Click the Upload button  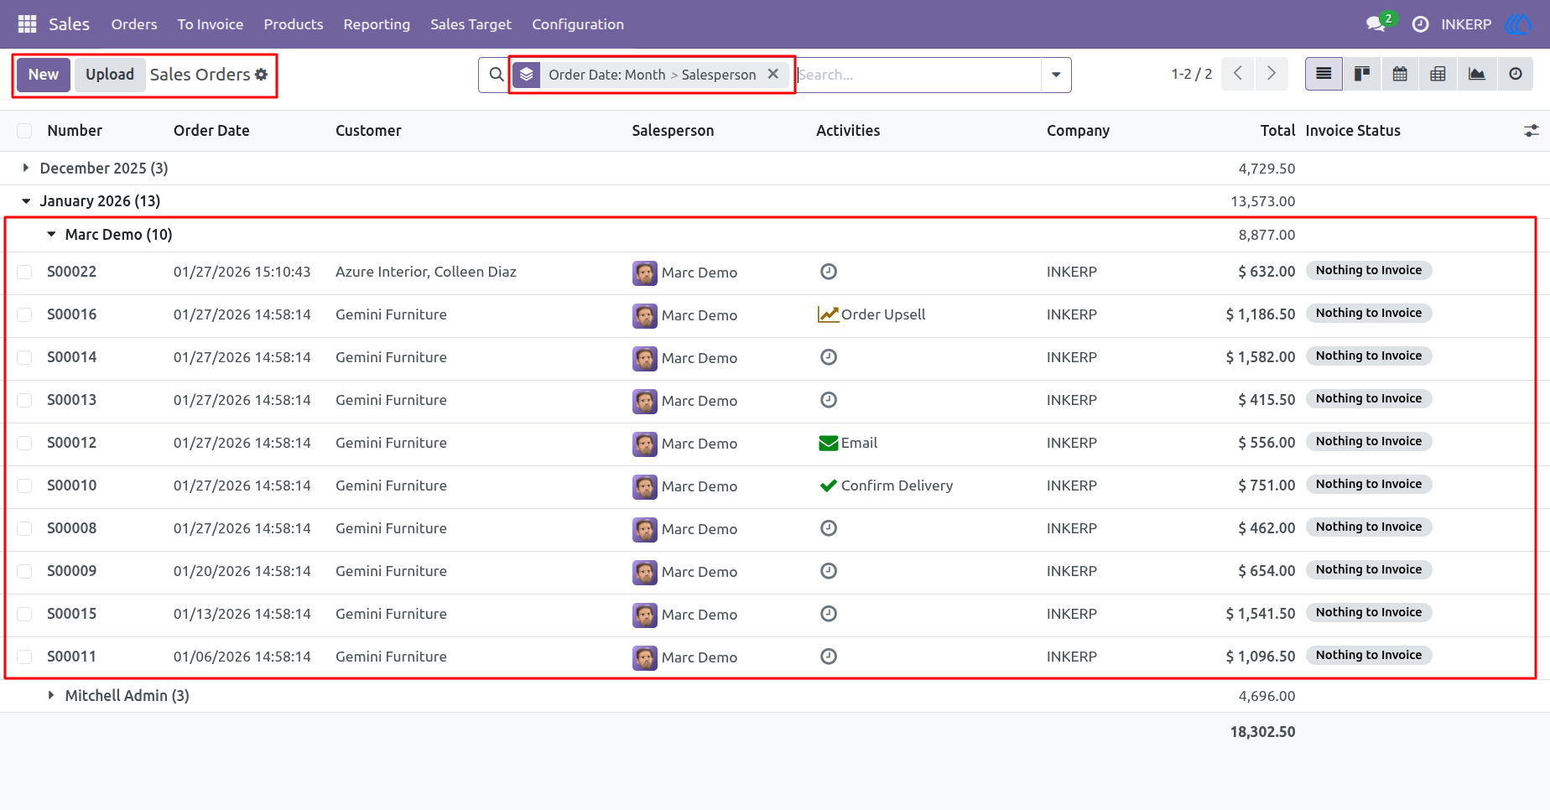pos(110,75)
